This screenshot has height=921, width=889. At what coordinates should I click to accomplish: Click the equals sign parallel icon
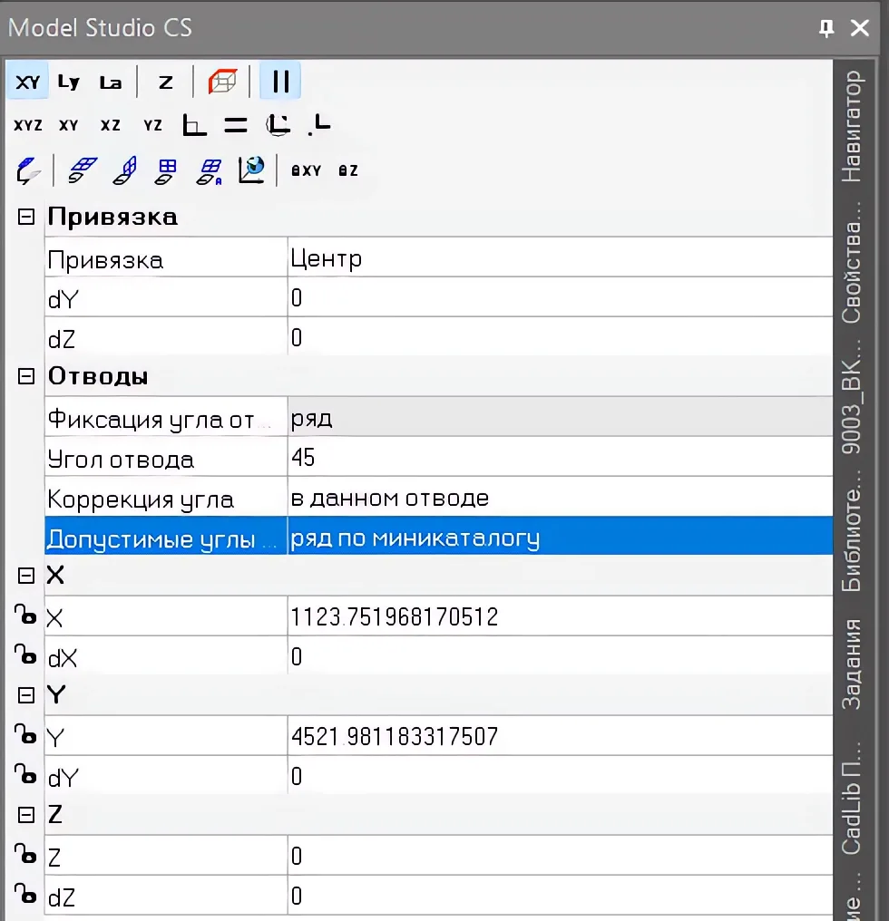click(x=236, y=125)
